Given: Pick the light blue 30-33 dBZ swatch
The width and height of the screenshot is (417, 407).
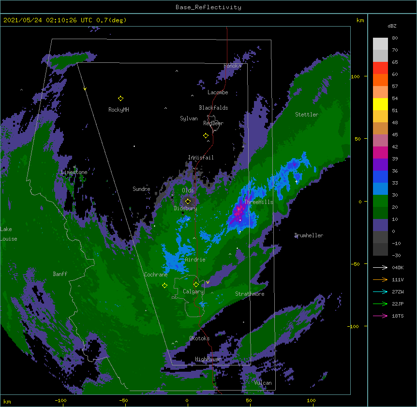Looking at the screenshot, I should (380, 189).
